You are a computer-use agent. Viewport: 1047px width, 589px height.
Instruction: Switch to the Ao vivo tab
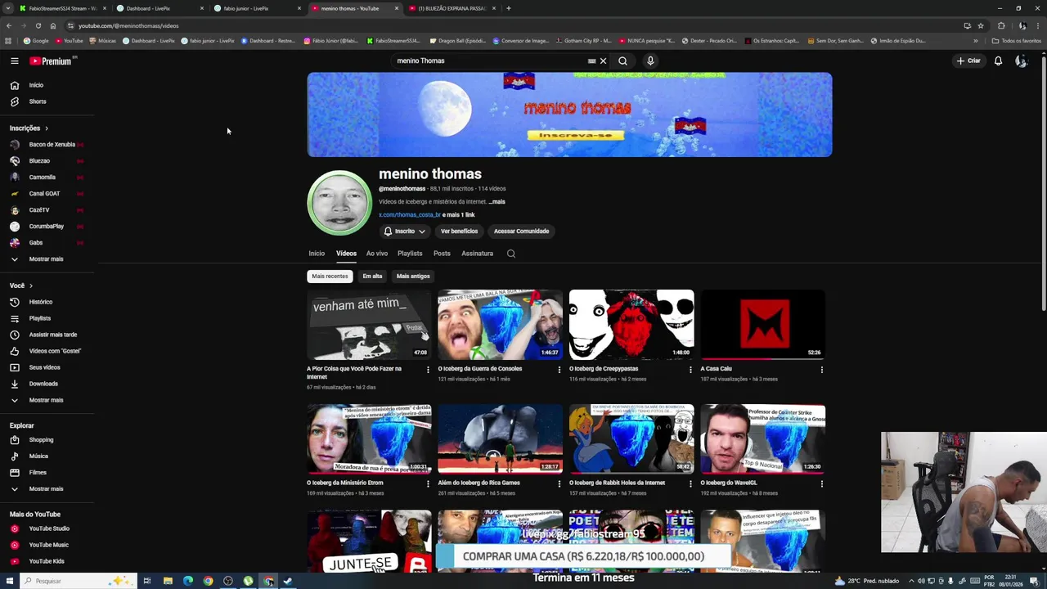[377, 254]
